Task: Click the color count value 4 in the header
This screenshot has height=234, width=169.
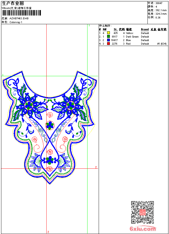Action: (x=156, y=7)
